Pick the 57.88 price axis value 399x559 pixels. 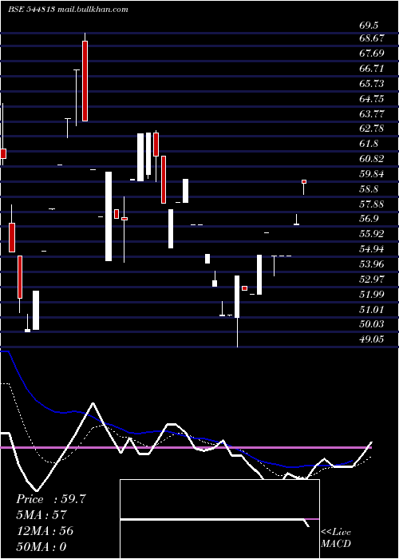coord(372,204)
